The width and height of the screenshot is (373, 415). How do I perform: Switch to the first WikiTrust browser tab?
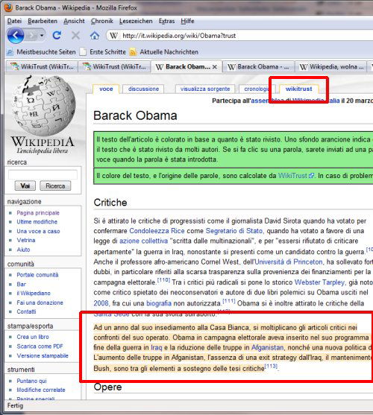pyautogui.click(x=42, y=67)
